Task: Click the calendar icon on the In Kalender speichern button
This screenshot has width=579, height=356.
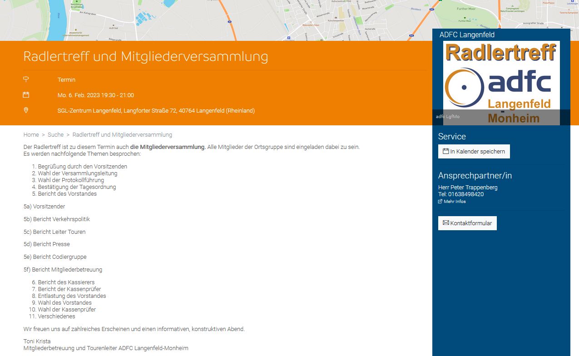Action: point(445,151)
